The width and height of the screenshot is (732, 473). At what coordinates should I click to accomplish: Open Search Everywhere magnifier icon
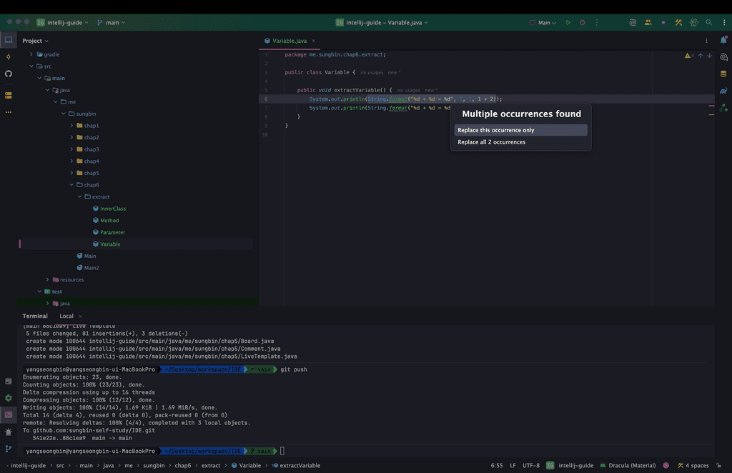coord(709,23)
